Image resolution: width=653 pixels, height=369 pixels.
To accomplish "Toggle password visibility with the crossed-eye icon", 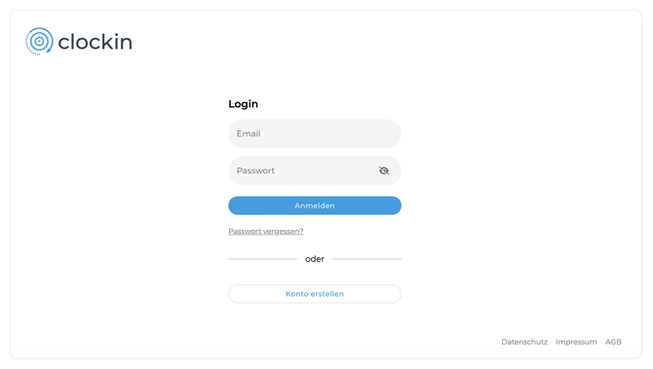I will 384,170.
